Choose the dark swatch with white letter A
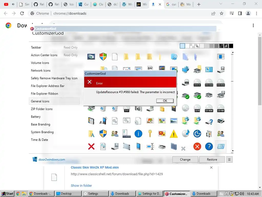 (x=226, y=46)
